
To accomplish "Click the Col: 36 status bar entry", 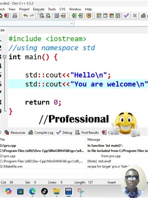I will point(7,182).
